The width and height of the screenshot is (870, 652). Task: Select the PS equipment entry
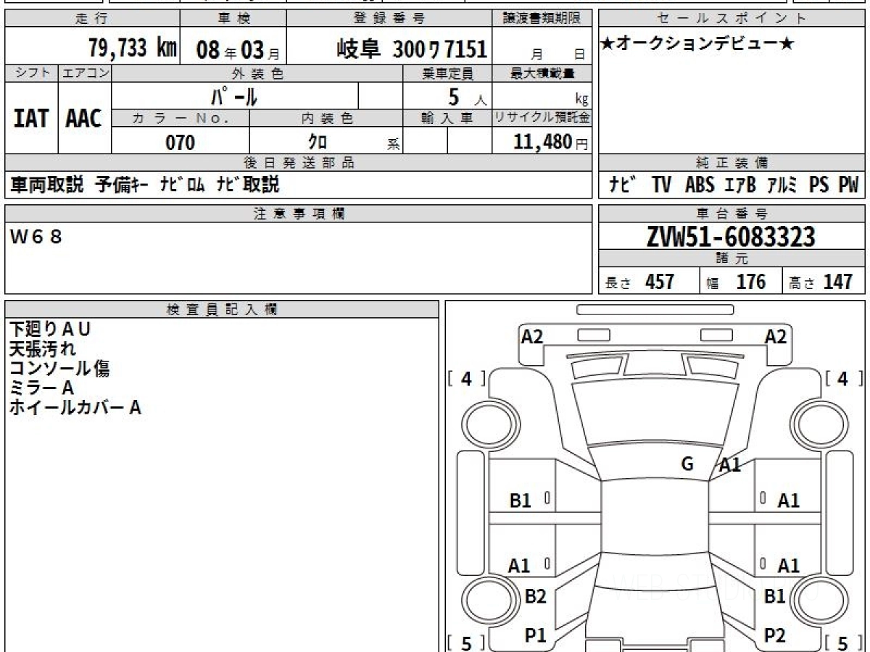pyautogui.click(x=819, y=185)
